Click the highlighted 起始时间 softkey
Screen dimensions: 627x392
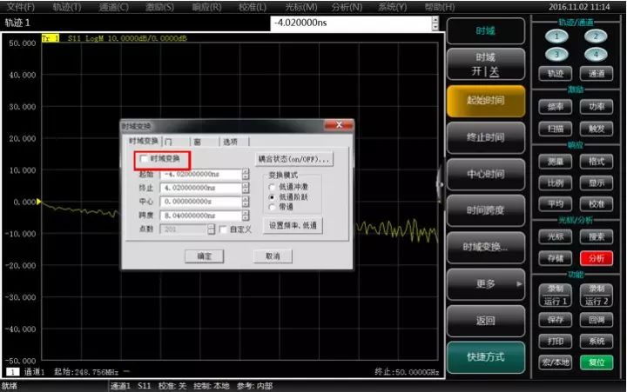pos(485,101)
